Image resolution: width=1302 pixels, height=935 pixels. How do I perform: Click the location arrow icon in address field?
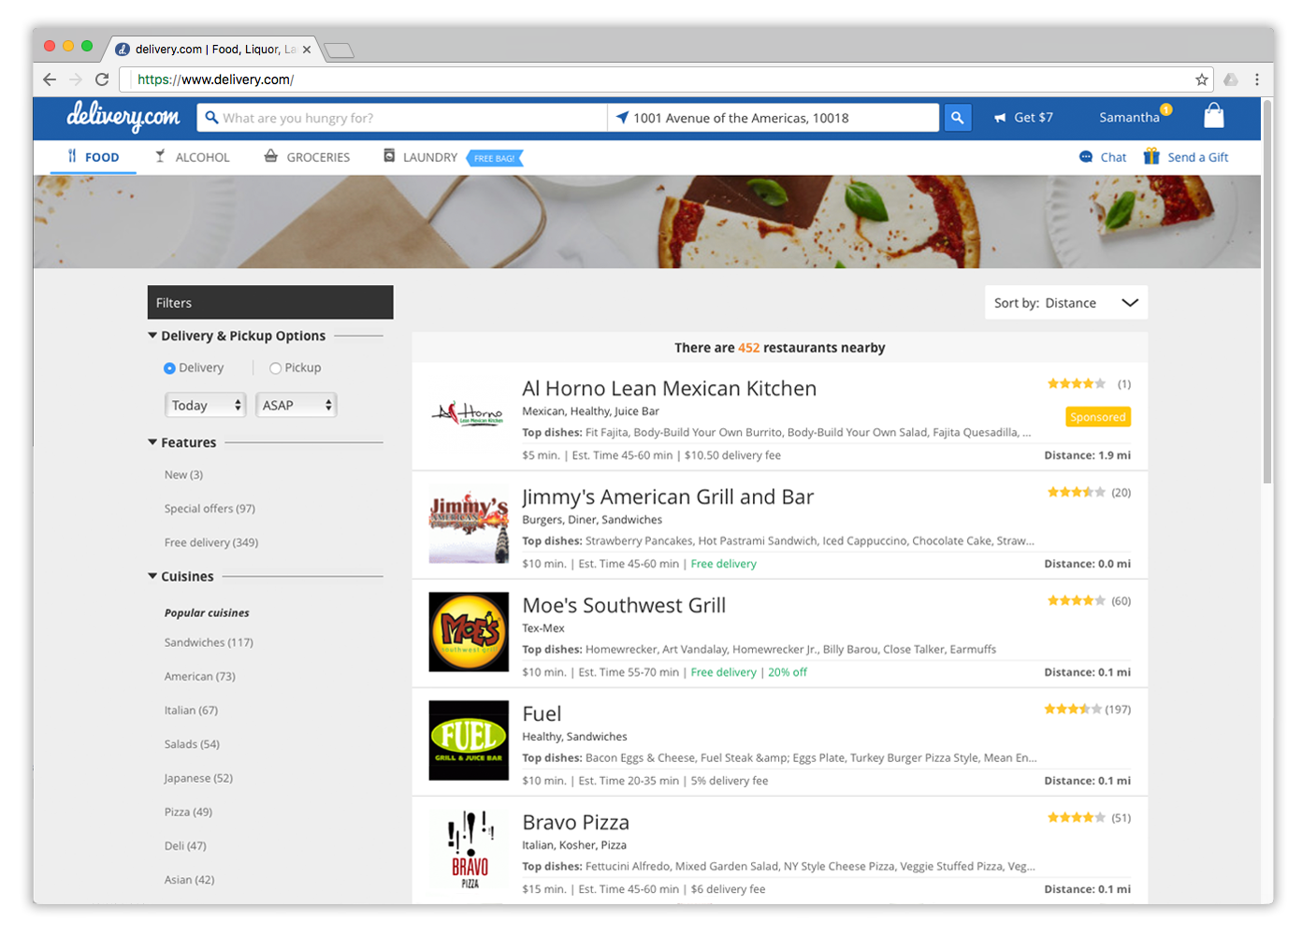(622, 117)
